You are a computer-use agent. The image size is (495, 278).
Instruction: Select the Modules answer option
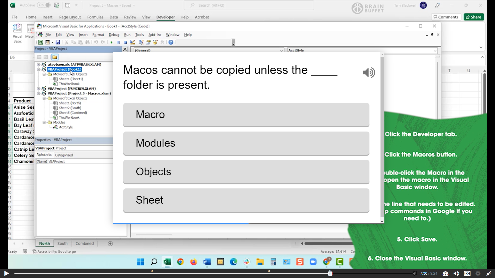pyautogui.click(x=246, y=143)
